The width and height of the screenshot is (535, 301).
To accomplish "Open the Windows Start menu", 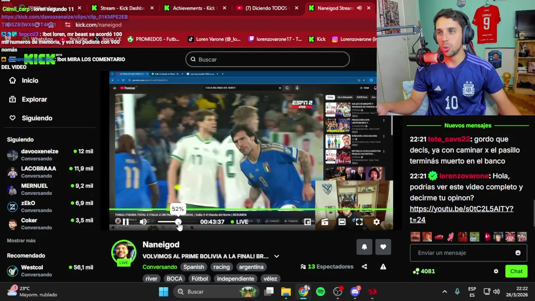I will click(163, 292).
